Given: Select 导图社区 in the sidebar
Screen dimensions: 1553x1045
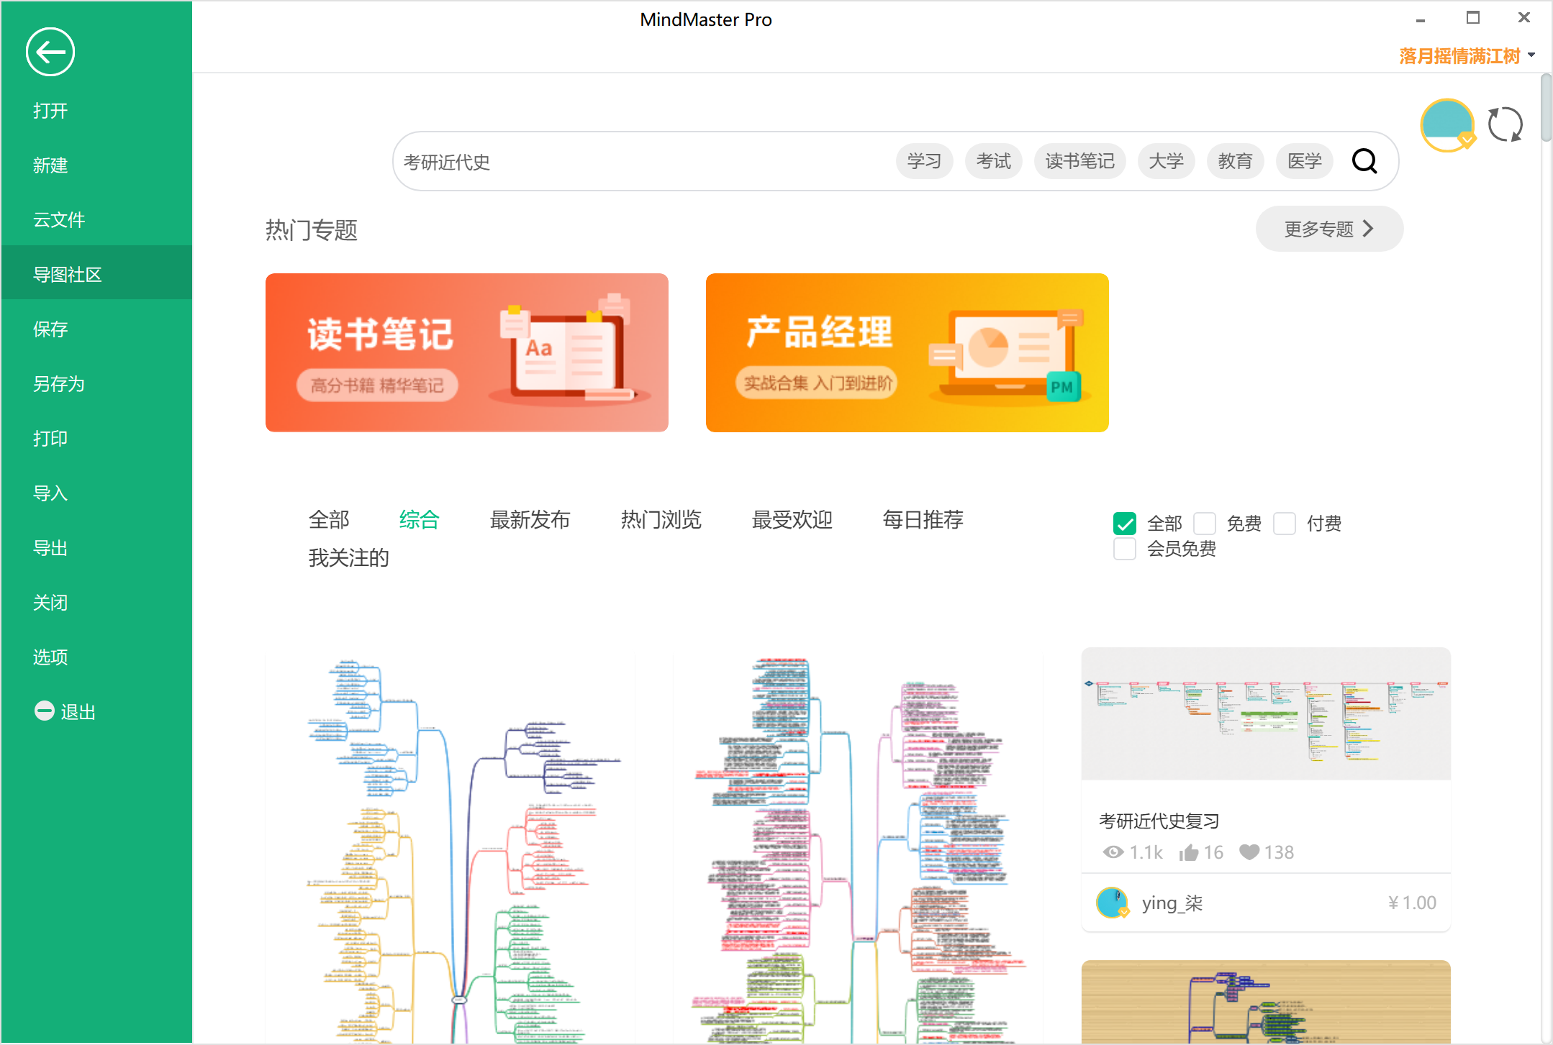Looking at the screenshot, I should (x=96, y=273).
